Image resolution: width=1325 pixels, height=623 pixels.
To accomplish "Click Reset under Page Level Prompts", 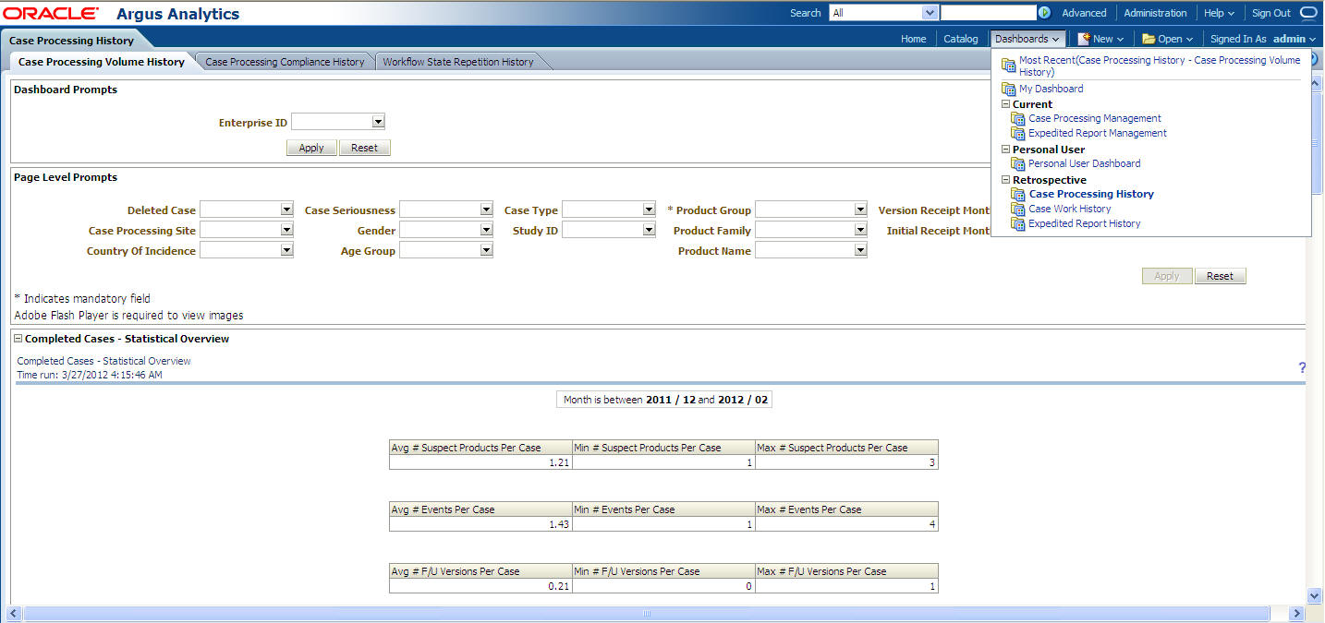I will point(1220,276).
